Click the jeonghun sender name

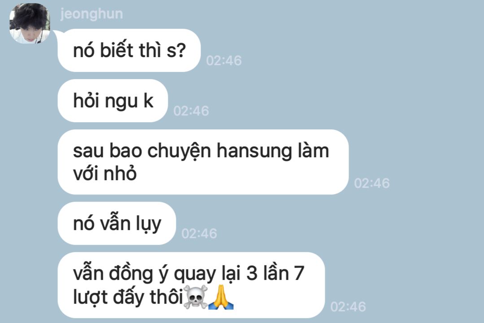[x=92, y=14]
